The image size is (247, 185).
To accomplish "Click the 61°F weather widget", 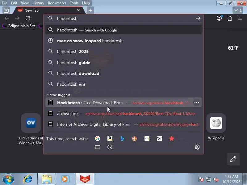I will click(x=233, y=48).
